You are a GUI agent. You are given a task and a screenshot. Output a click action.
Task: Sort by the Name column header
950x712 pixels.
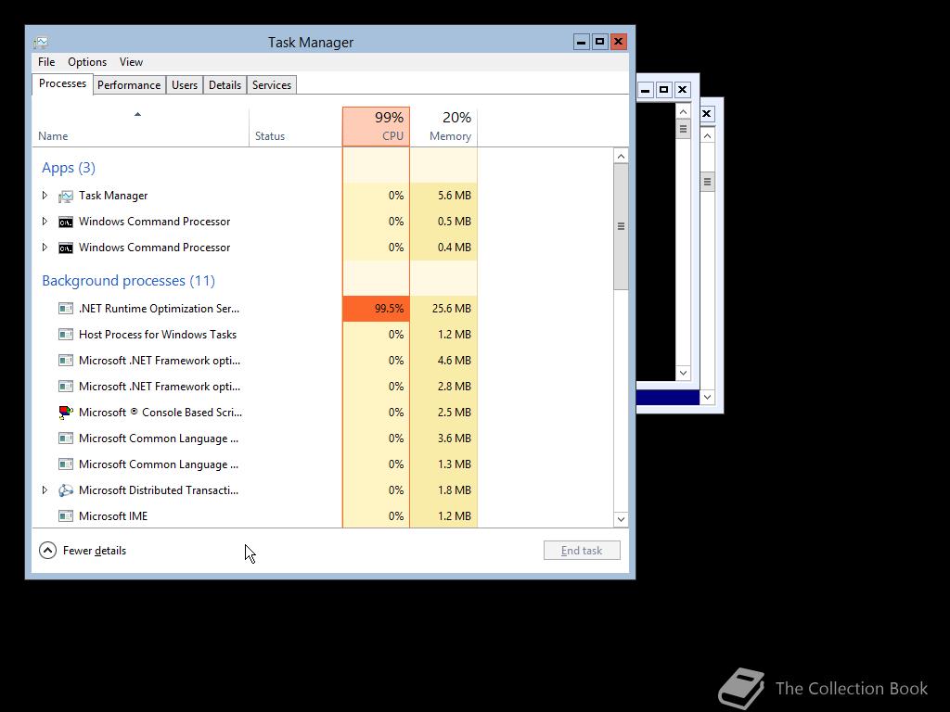(x=140, y=127)
